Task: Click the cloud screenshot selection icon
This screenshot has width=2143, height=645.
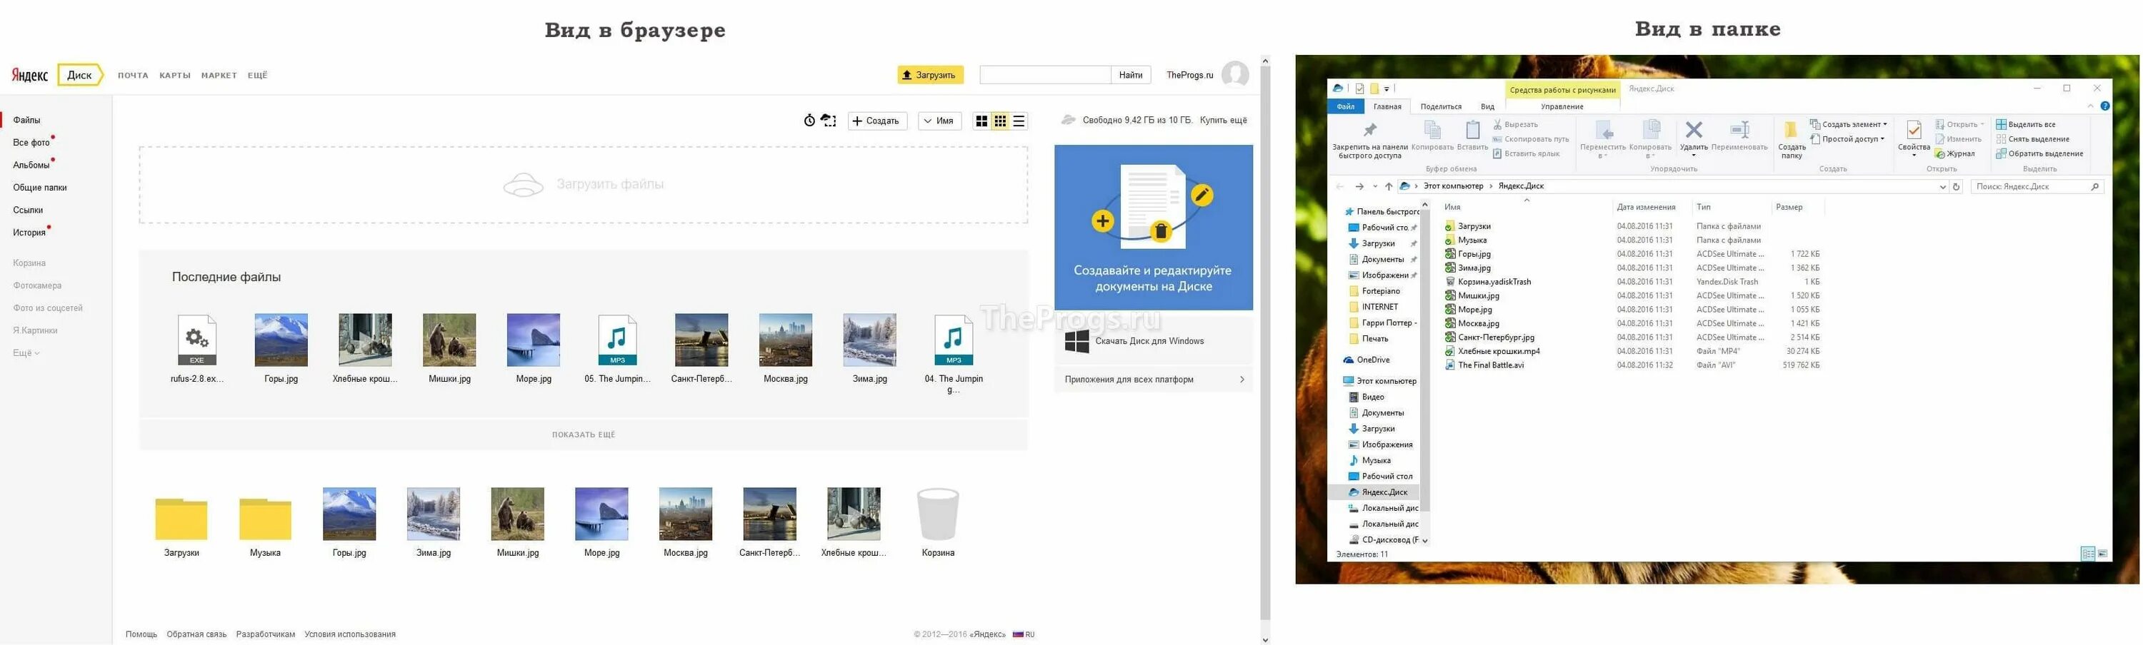Action: 829,121
